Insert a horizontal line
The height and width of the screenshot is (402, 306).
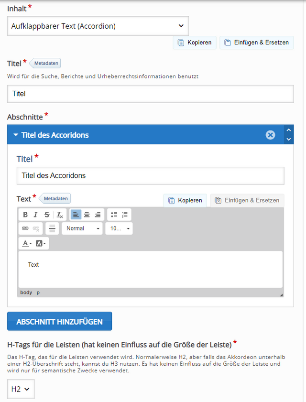[x=52, y=228]
